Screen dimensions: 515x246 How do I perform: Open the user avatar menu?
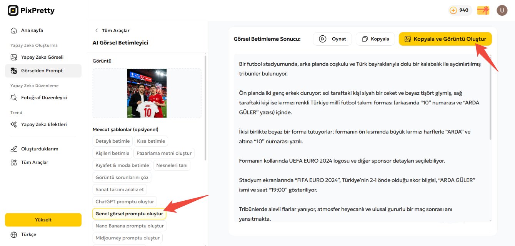[502, 10]
